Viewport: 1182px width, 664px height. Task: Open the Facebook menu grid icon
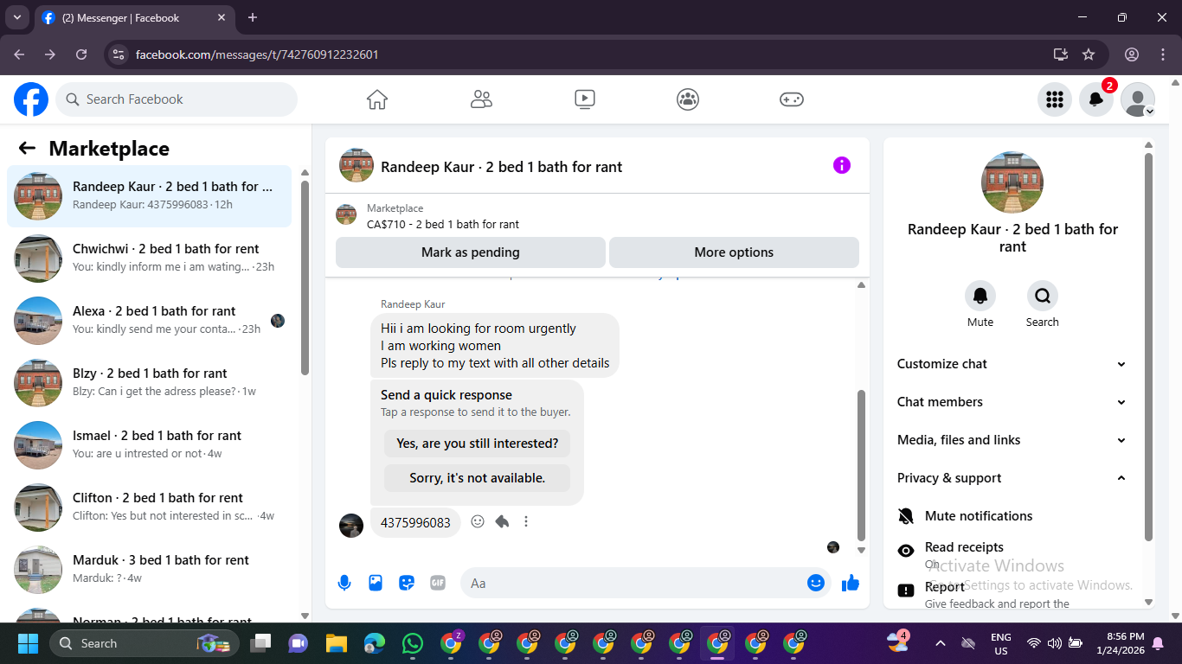click(1055, 99)
